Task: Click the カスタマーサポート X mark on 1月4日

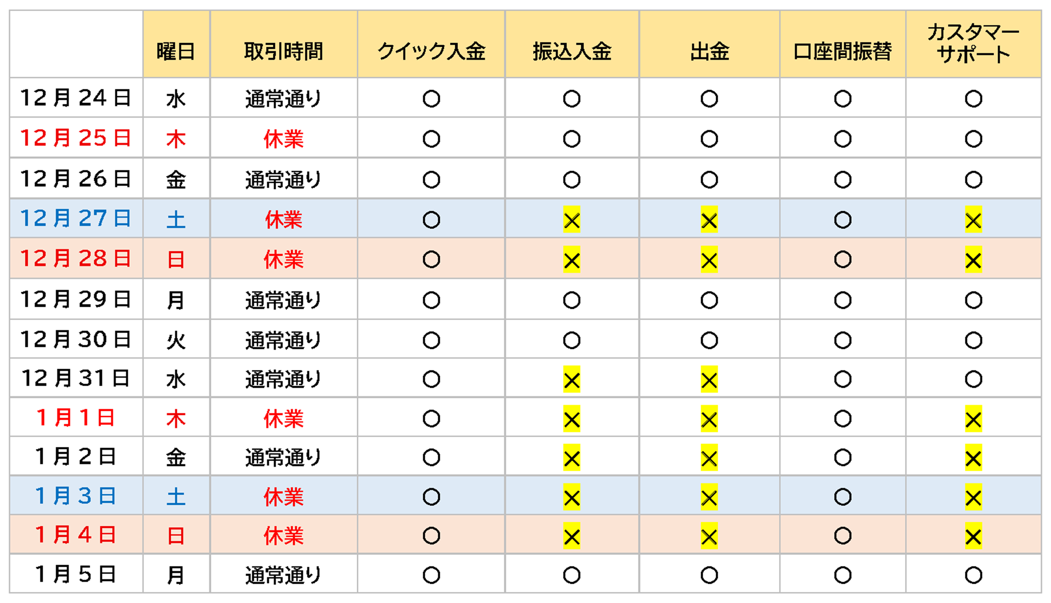Action: 973,536
